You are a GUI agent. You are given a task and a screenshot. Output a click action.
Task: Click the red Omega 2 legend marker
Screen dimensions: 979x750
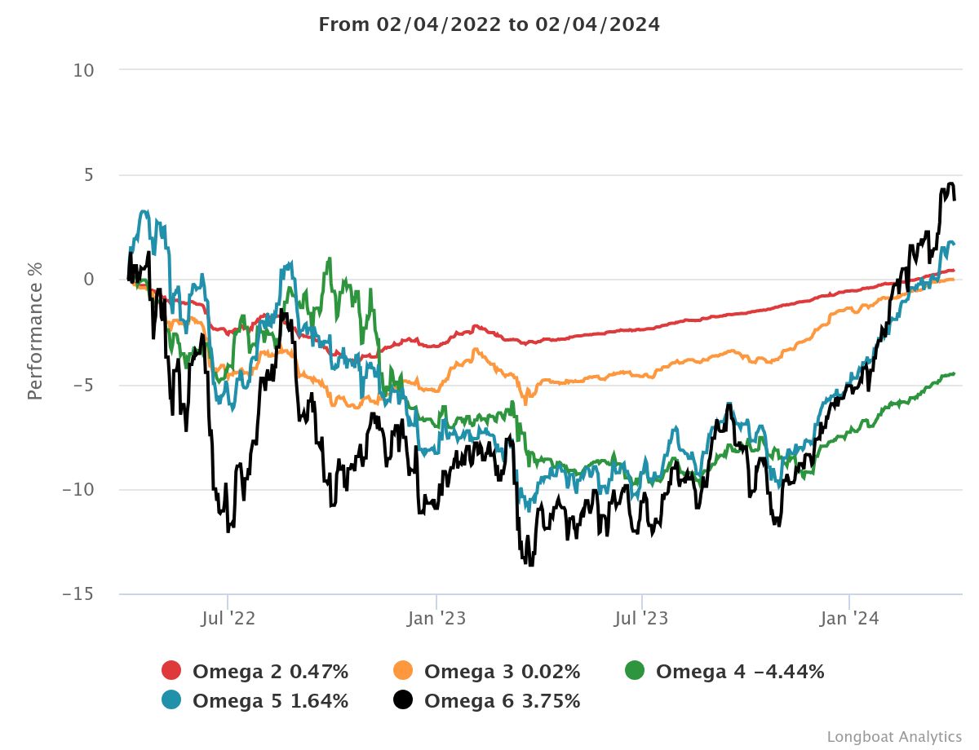click(171, 672)
